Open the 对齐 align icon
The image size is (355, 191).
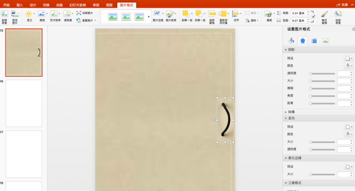(236, 14)
